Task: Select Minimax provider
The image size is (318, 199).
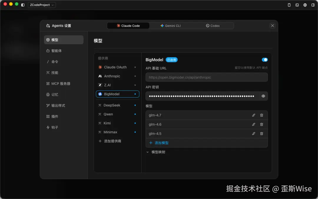Action: pyautogui.click(x=117, y=132)
